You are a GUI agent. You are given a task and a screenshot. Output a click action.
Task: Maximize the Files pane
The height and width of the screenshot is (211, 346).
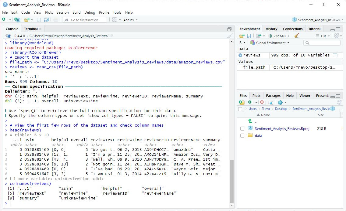[x=338, y=96]
